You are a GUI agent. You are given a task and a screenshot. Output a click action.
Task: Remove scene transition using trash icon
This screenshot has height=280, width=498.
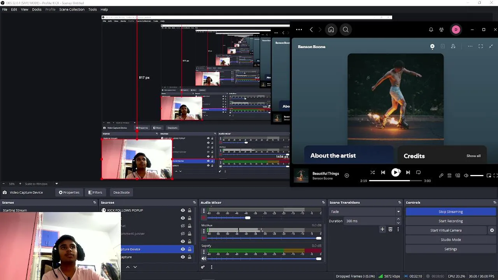coord(390,229)
